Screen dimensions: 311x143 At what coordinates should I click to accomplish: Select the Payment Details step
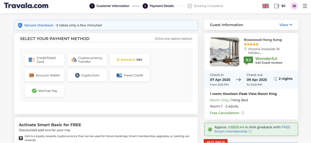pos(158,6)
